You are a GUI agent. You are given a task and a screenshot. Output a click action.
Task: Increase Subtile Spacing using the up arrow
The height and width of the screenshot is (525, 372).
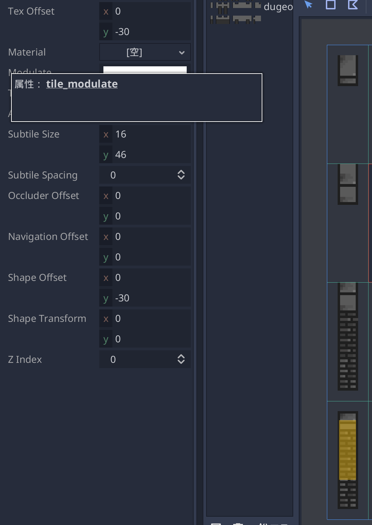(x=181, y=172)
